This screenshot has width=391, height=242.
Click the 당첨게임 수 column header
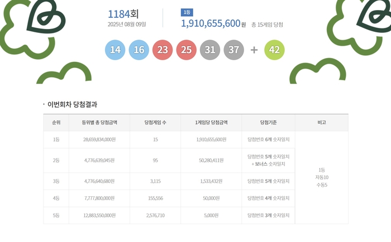pyautogui.click(x=155, y=123)
